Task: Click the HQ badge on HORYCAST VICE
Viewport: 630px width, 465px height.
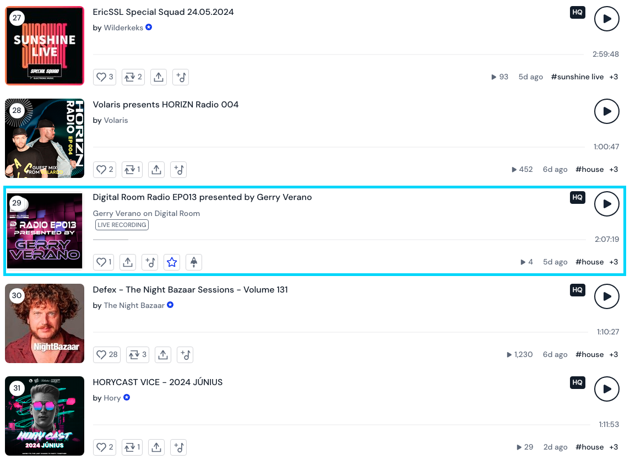Action: click(577, 382)
